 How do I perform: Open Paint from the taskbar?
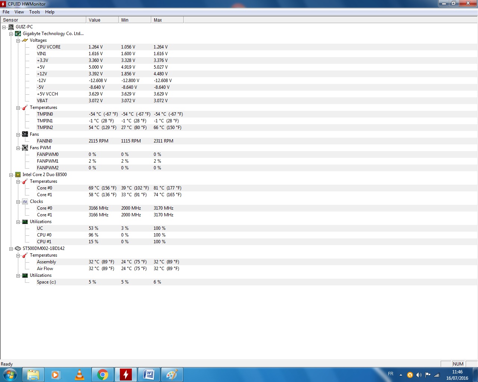172,375
